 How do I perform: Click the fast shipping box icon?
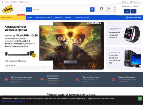point(114,79)
